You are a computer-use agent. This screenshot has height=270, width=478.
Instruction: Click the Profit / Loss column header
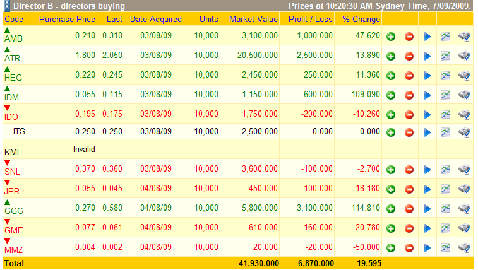310,20
